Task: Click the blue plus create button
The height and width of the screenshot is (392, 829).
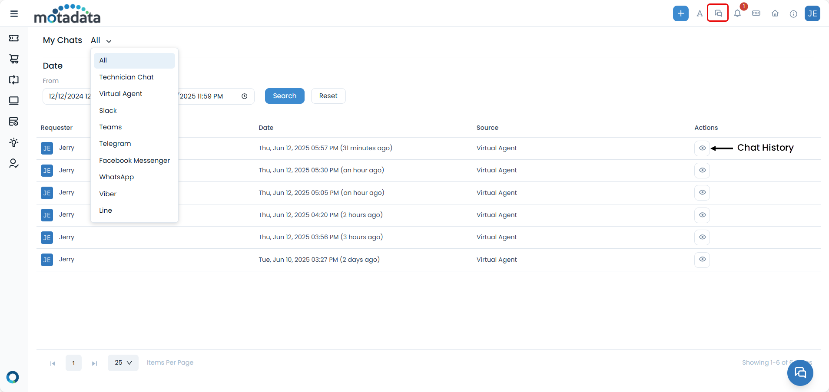Action: [680, 13]
